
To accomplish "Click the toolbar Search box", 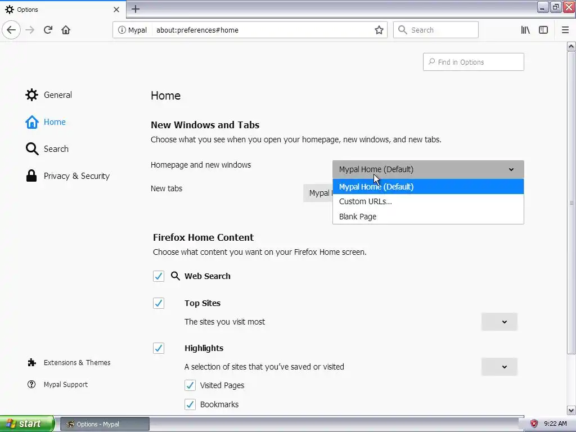I will coord(436,30).
